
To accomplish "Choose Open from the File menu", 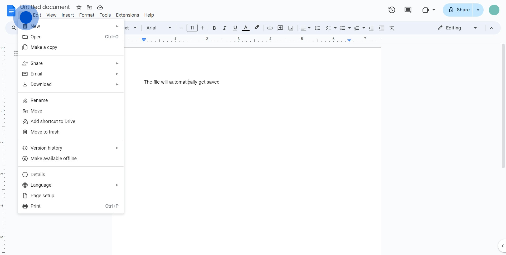I will tap(71, 37).
